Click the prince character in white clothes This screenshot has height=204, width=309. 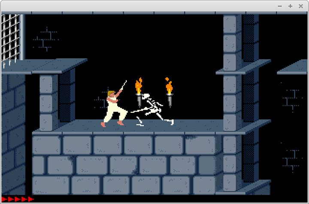(114, 108)
